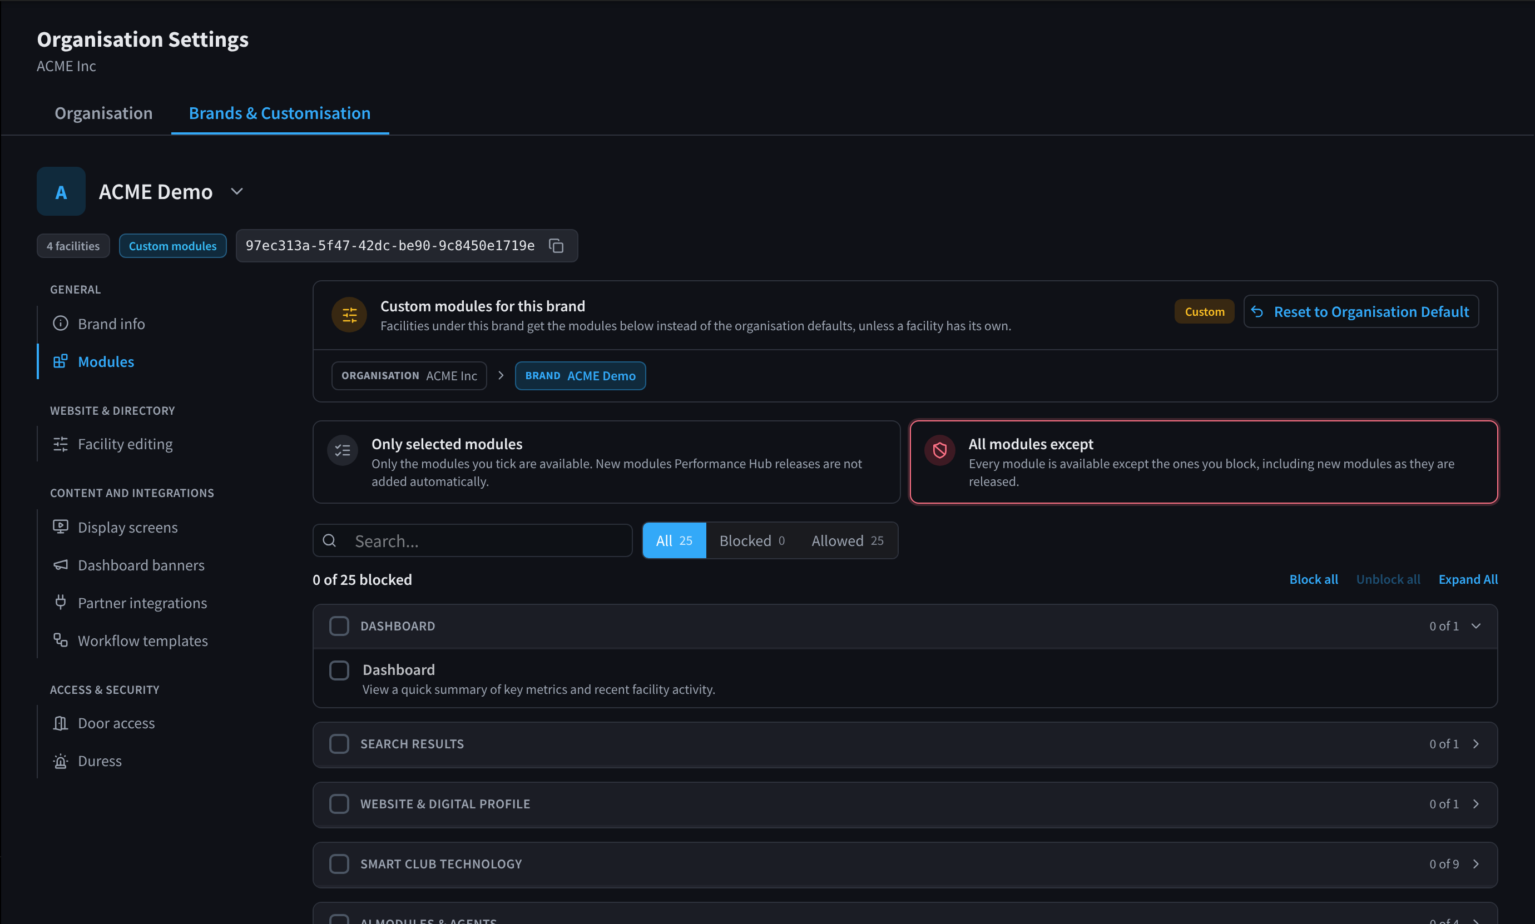This screenshot has height=924, width=1535.
Task: Click the ORGANISATION ACME Inc breadcrumb
Action: tap(409, 375)
